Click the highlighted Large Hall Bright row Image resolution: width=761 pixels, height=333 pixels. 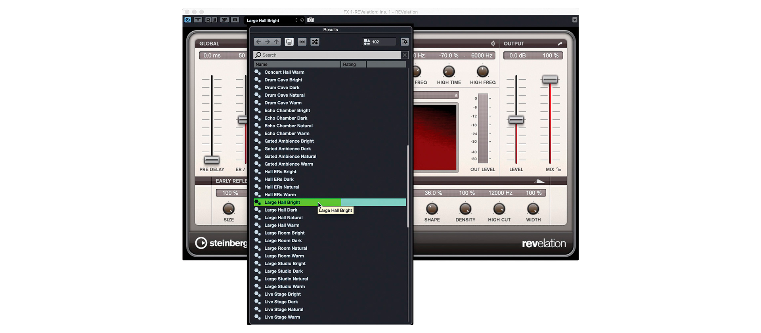pos(330,202)
